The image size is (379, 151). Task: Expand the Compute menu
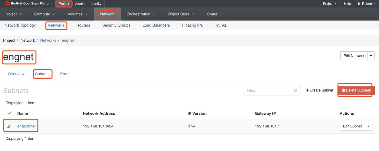tap(44, 14)
